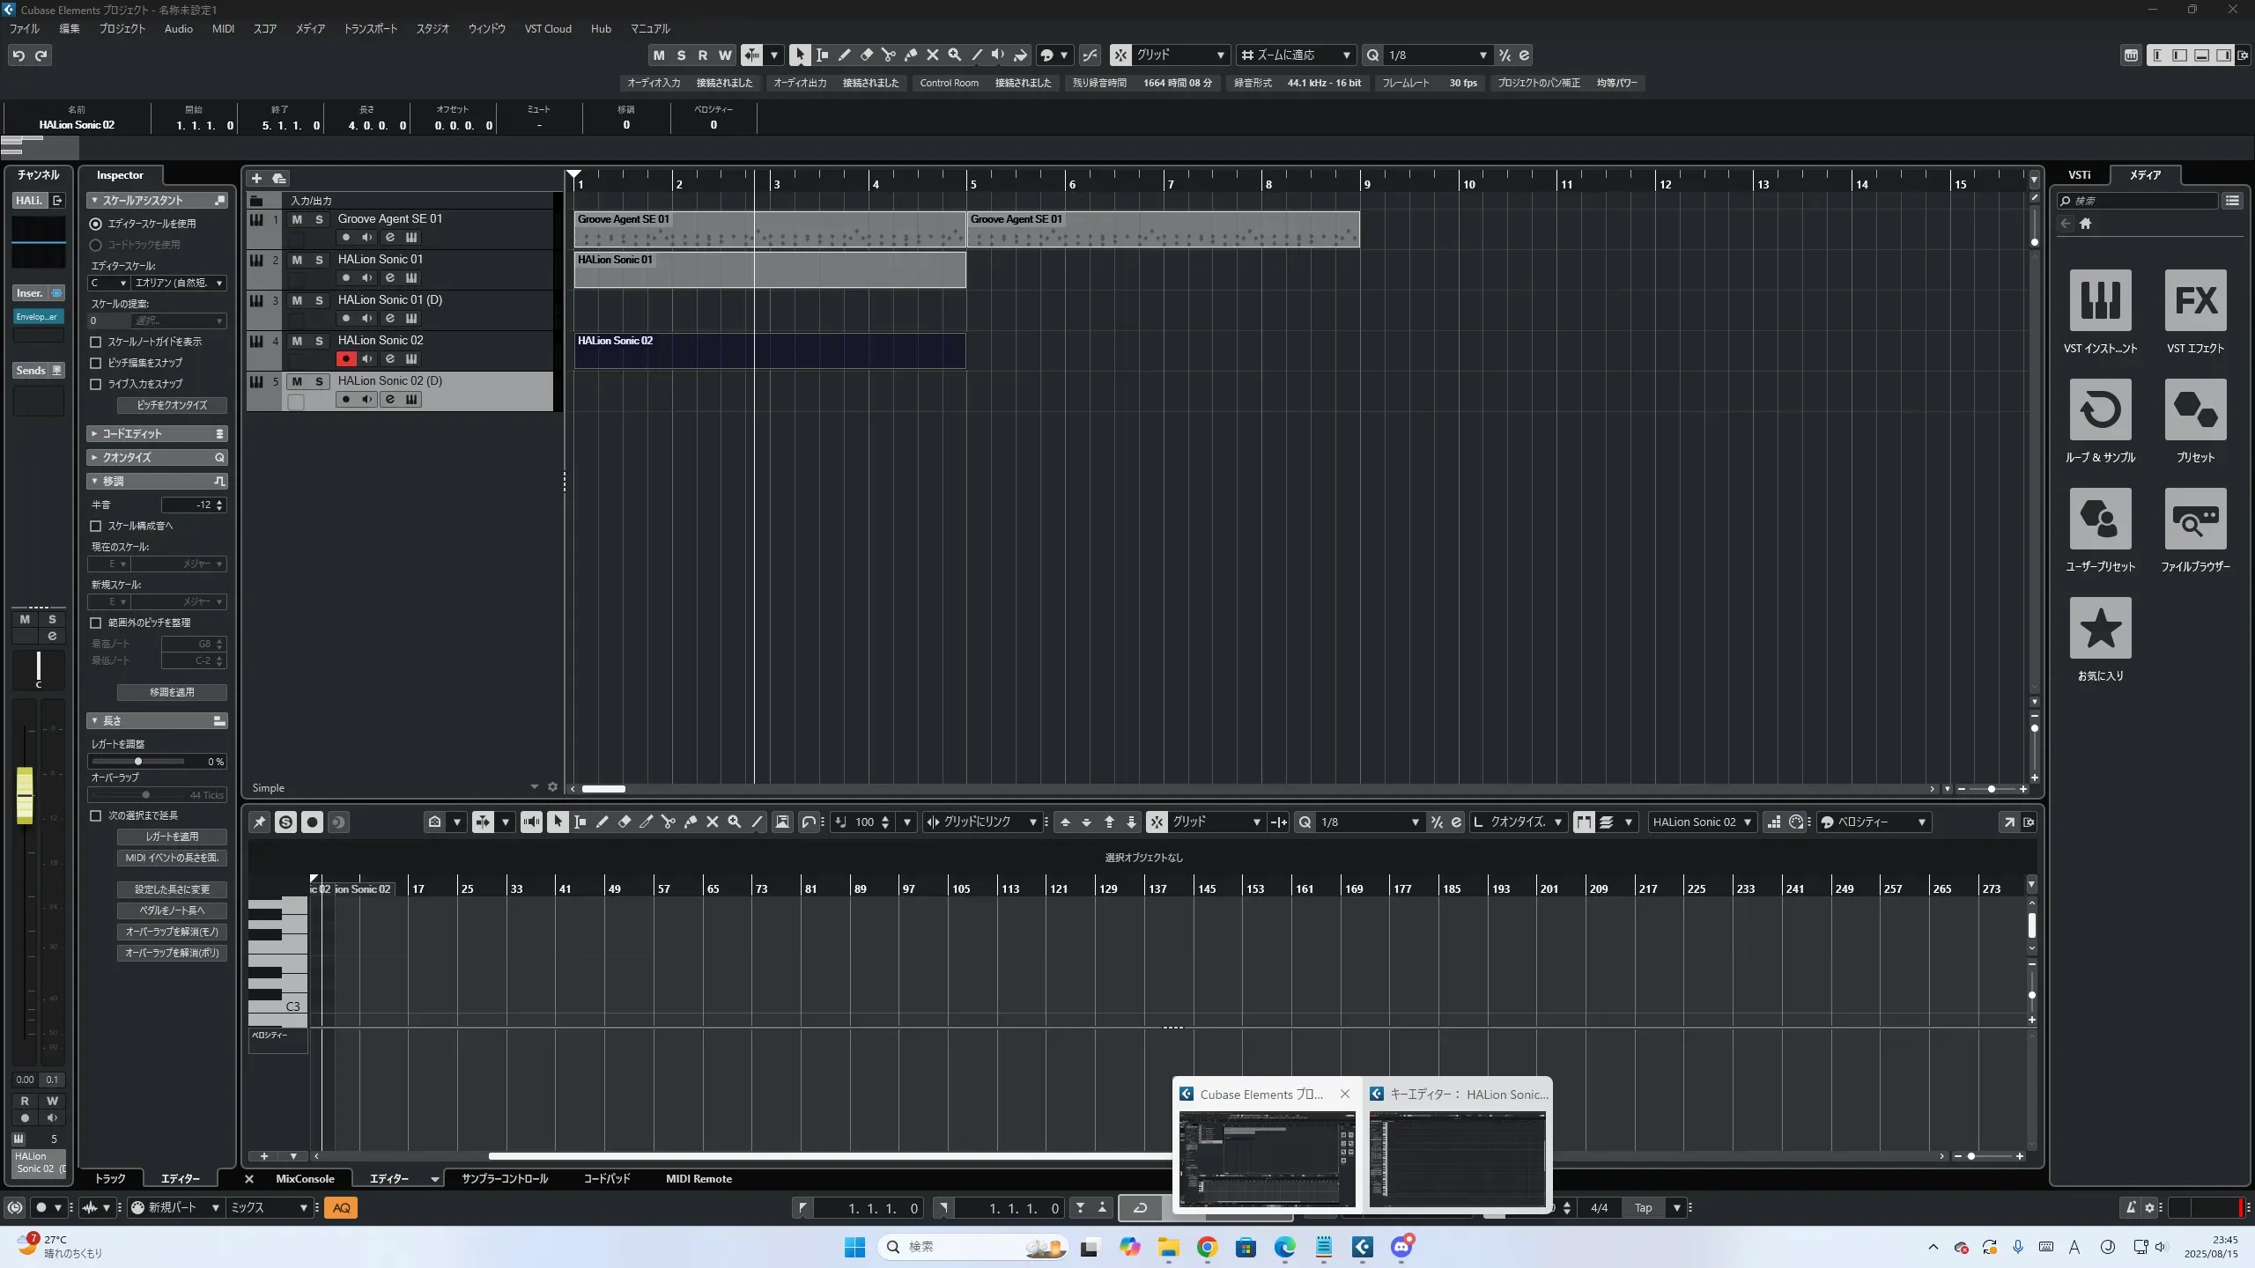Viewport: 2255px width, 1268px height.
Task: Select エディタースケールを使用 radio button
Action: tap(96, 224)
